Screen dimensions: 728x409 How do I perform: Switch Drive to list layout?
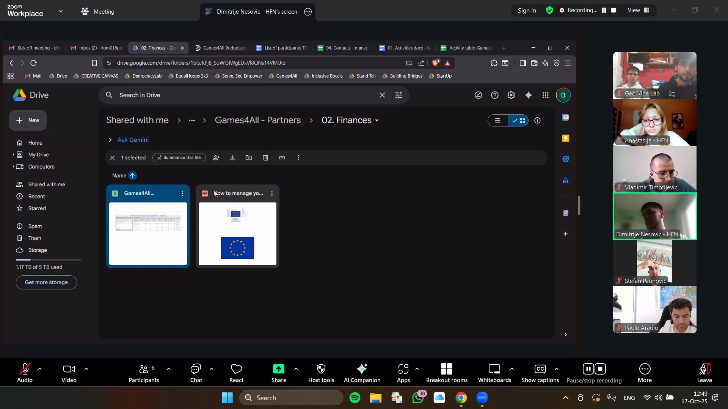tap(498, 120)
